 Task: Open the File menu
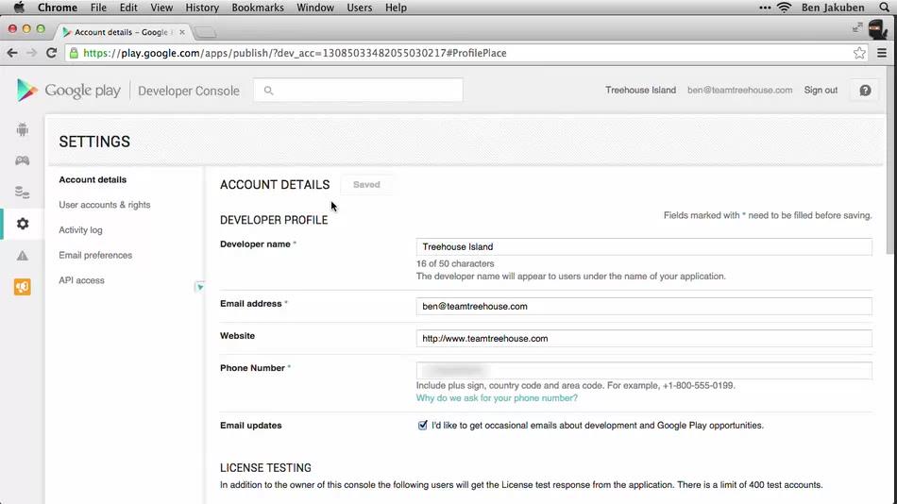pyautogui.click(x=98, y=8)
